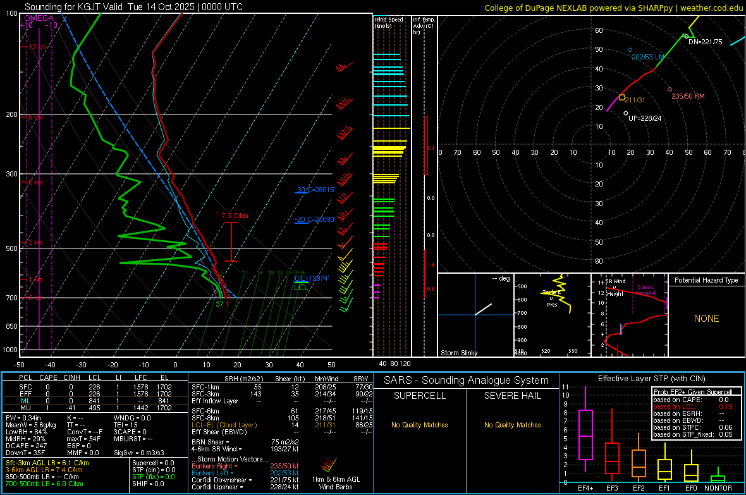Click the Supercell = 0.0 composite value
The width and height of the screenshot is (746, 495).
click(x=153, y=463)
